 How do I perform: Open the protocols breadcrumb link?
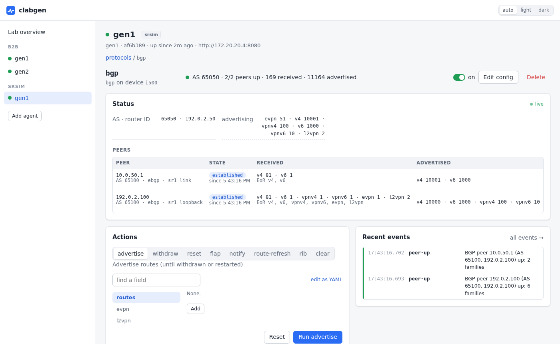tap(118, 58)
